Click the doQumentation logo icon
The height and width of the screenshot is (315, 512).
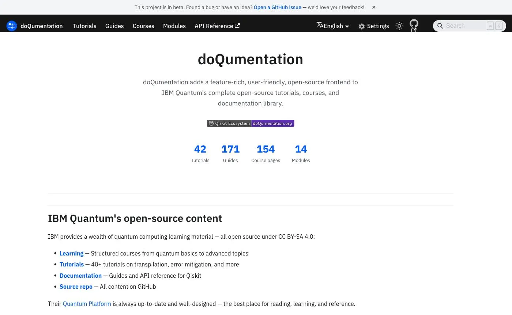tap(12, 26)
